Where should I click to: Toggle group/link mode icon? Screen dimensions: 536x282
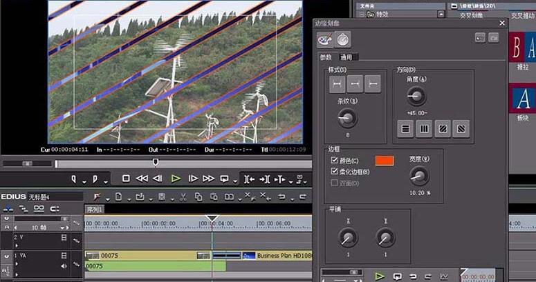coord(39,208)
